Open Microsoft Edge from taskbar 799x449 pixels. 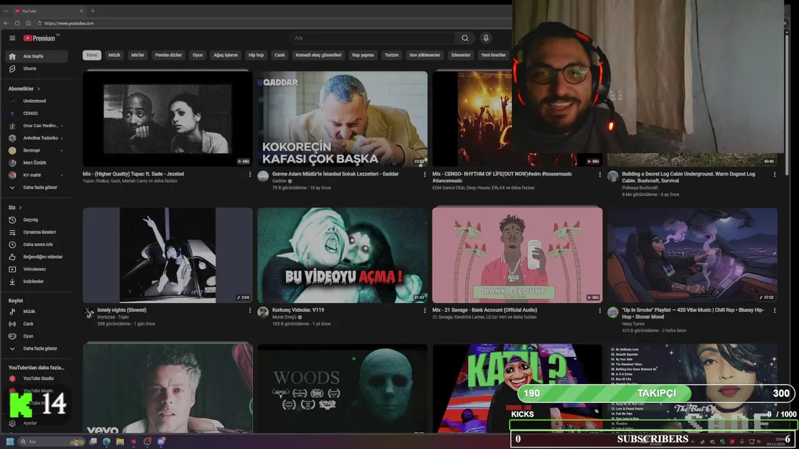coord(107,442)
